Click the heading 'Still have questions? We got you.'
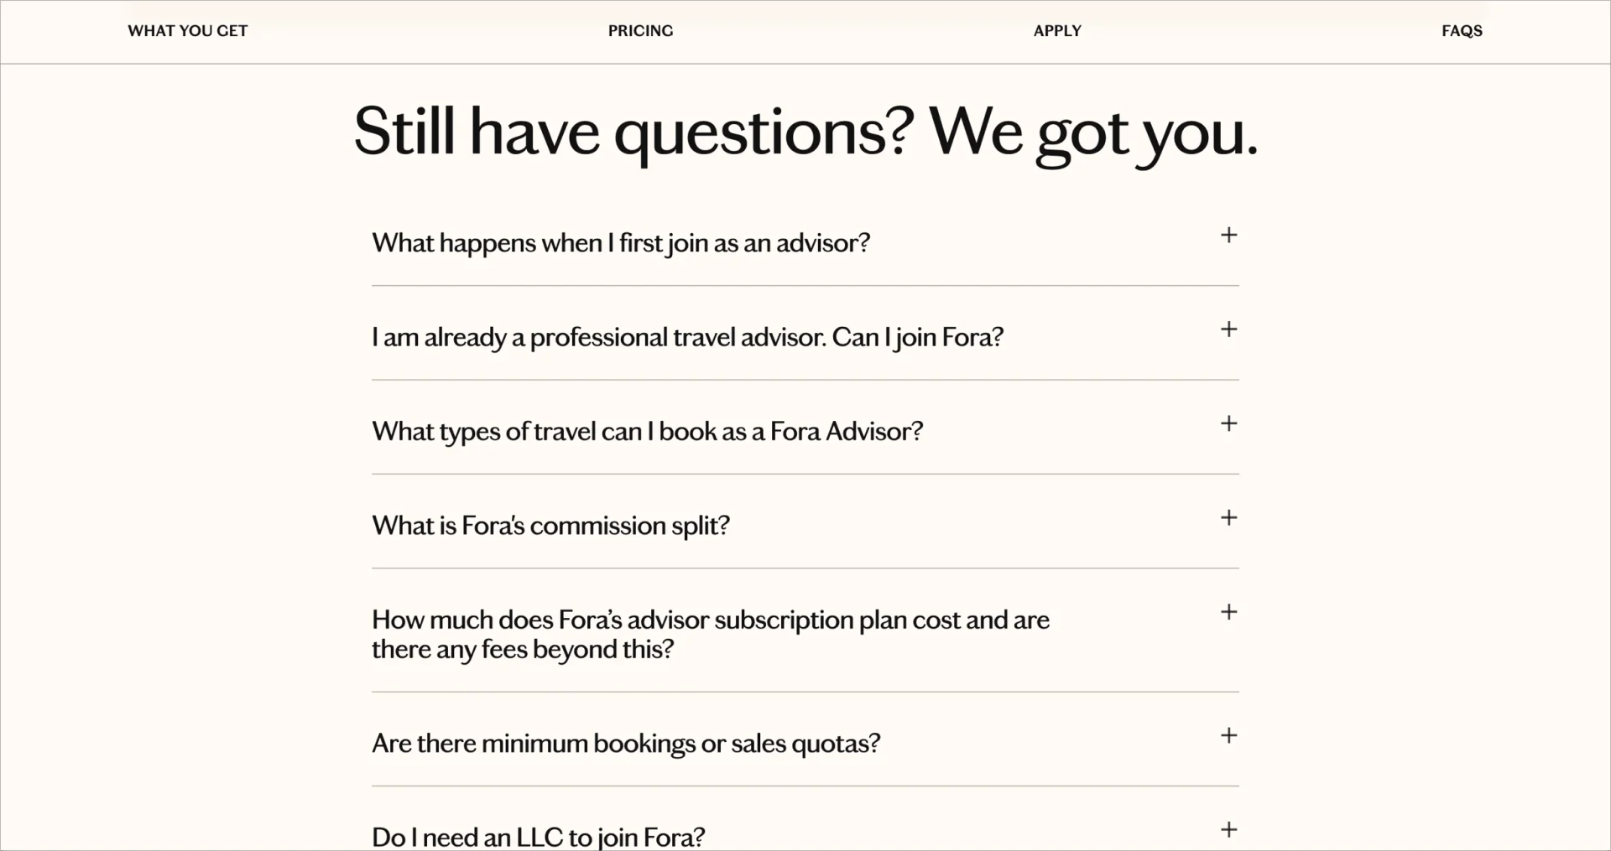 pos(805,132)
